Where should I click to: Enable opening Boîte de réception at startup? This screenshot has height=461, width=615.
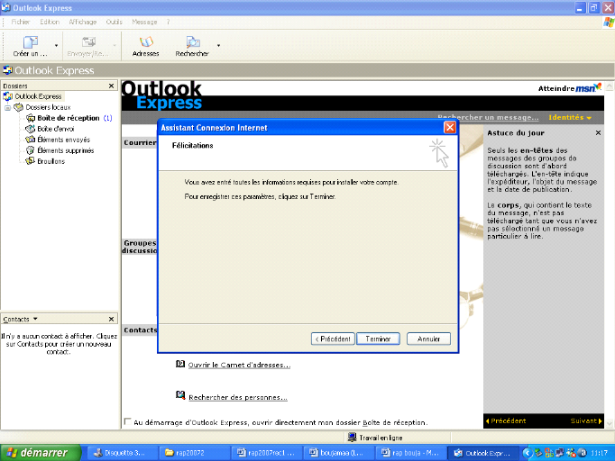click(x=127, y=421)
